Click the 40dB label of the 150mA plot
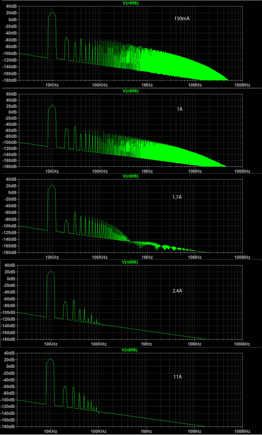262x435 pixels. [11, 6]
